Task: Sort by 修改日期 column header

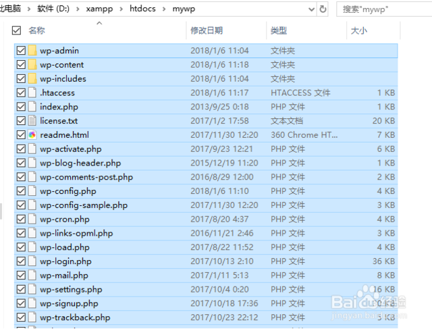Action: 207,30
